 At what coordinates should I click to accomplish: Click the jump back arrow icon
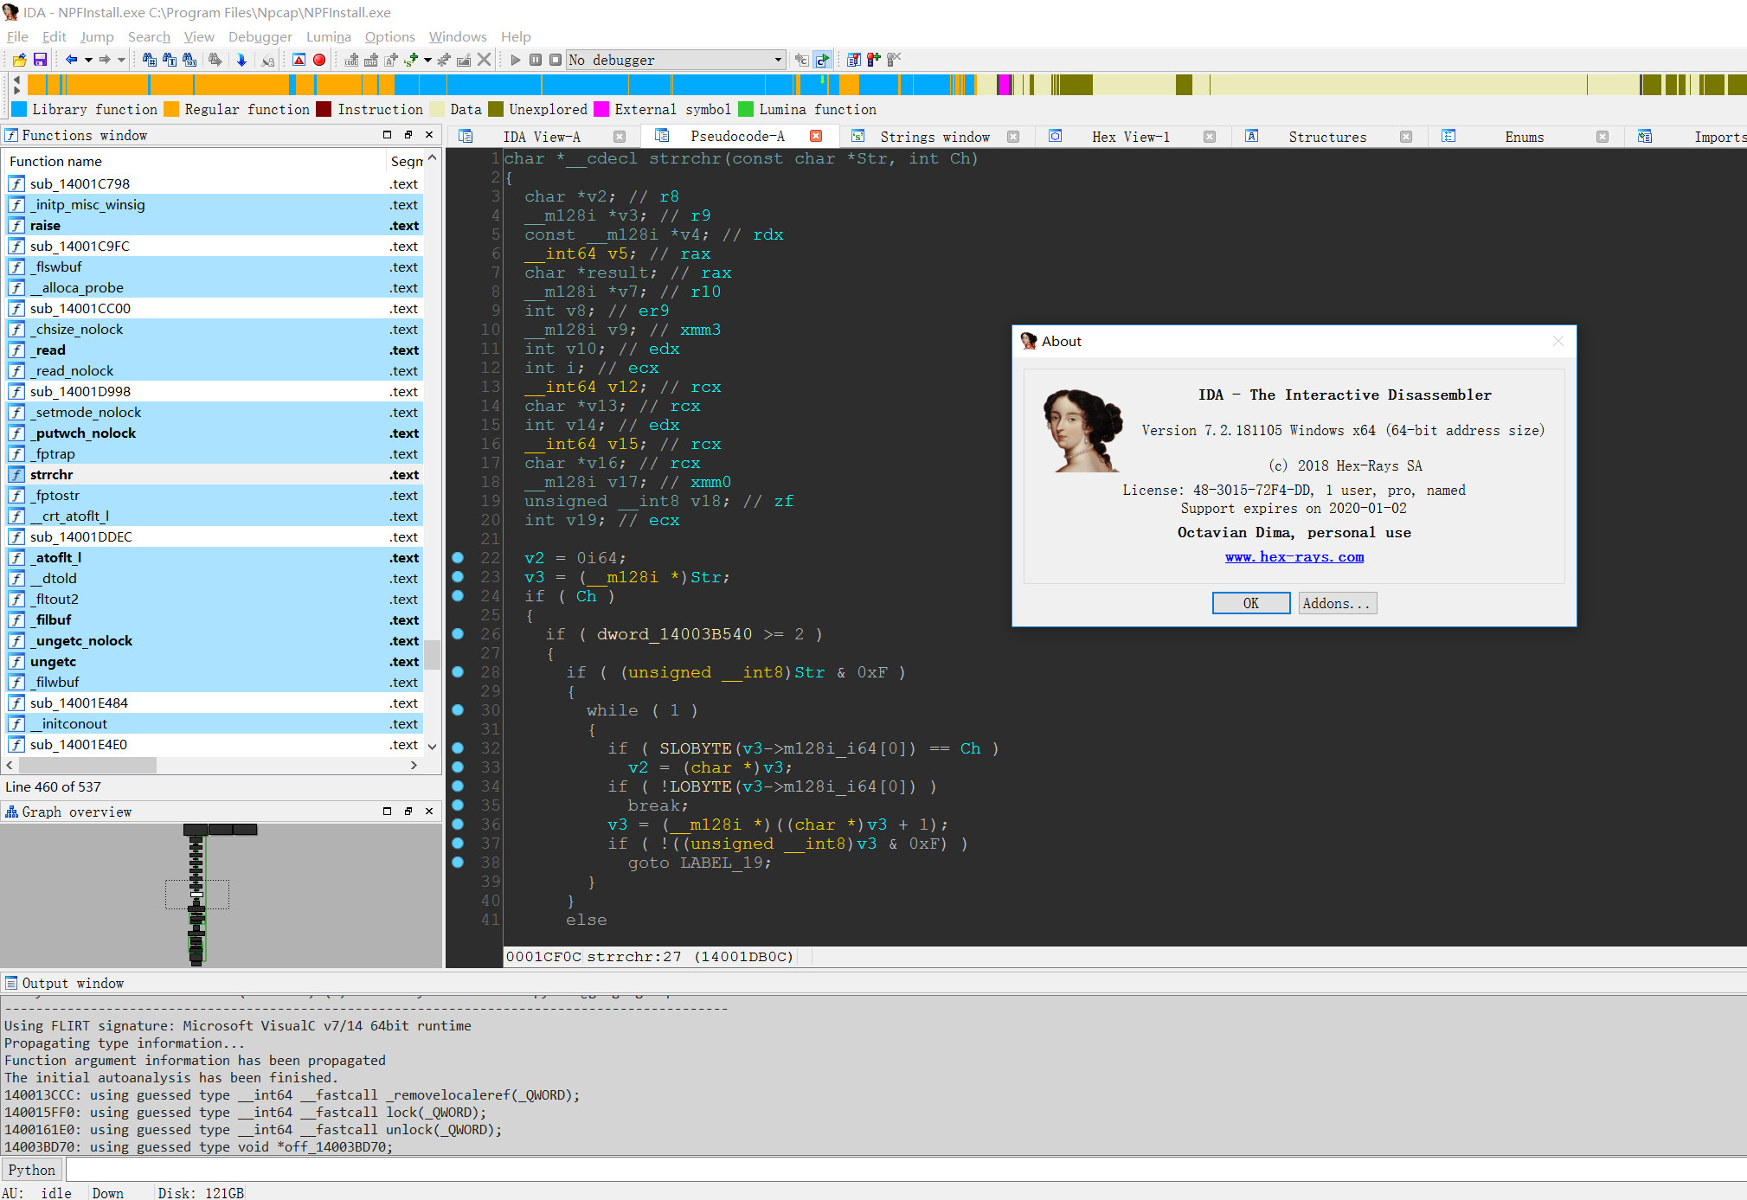click(x=71, y=60)
